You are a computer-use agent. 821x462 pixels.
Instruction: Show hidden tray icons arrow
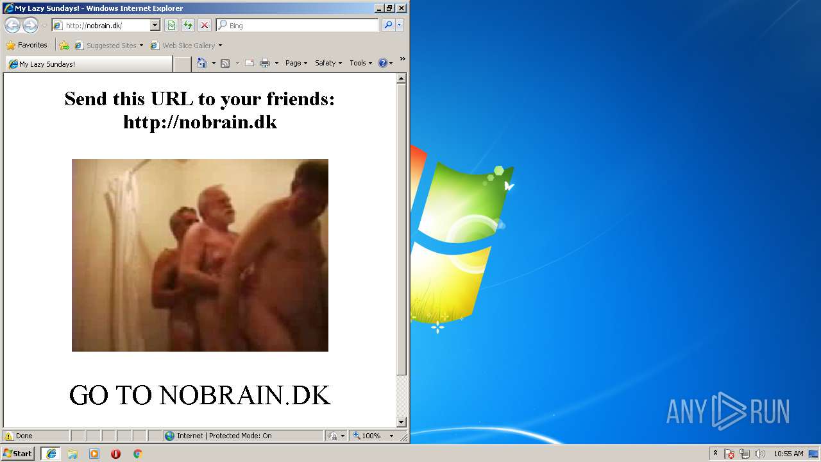(715, 453)
